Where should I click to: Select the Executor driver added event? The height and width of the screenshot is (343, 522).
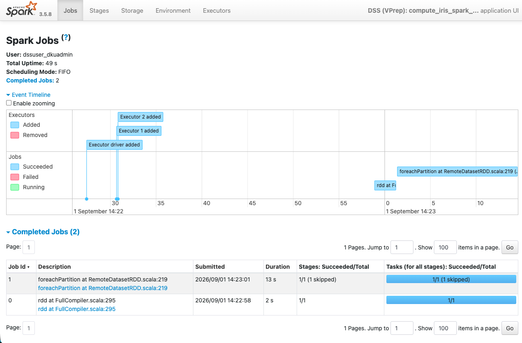(x=114, y=145)
